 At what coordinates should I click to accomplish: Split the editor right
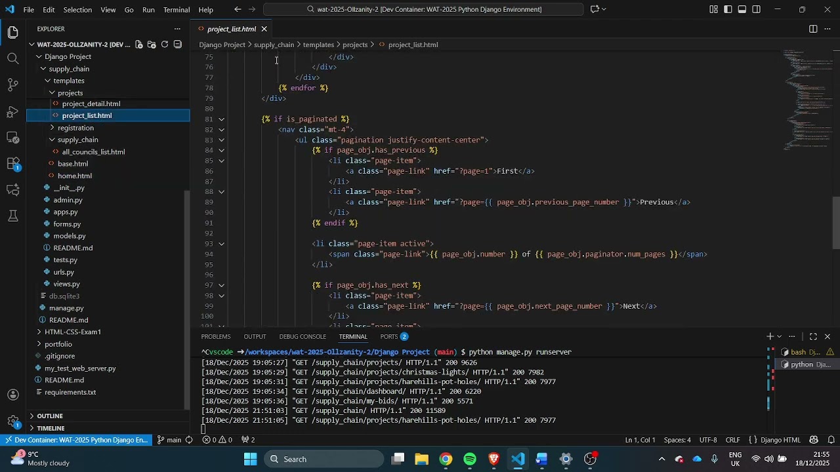(x=813, y=29)
